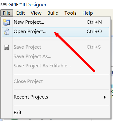Click the Save Project floppy disk icon

tap(7, 47)
